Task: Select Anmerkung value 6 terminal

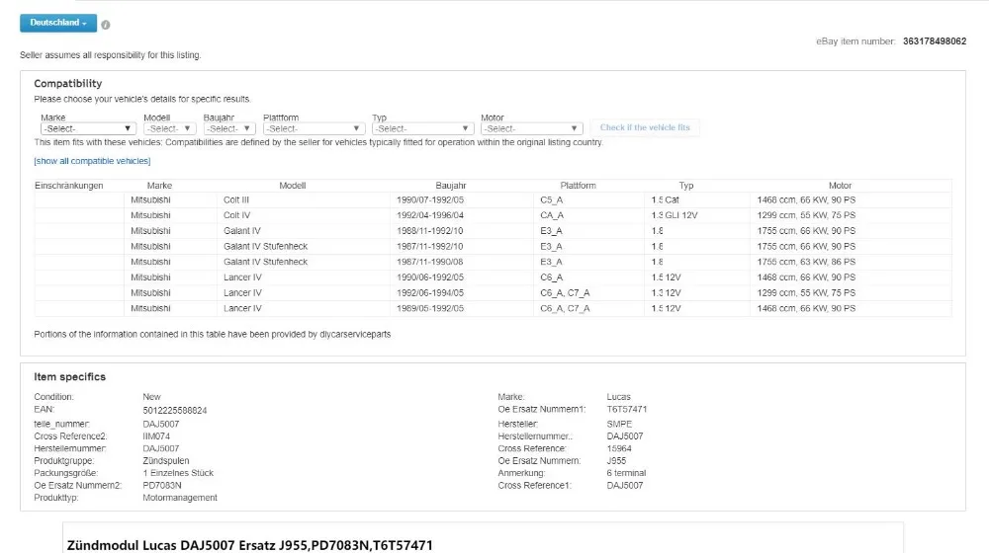Action: (626, 473)
